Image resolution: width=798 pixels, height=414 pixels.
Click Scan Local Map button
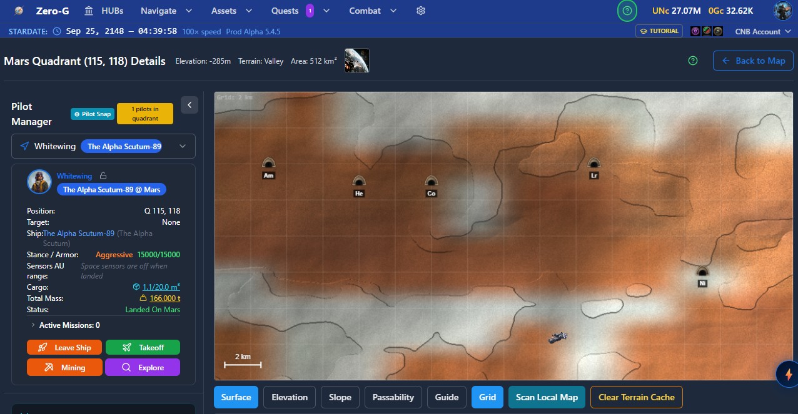(547, 397)
